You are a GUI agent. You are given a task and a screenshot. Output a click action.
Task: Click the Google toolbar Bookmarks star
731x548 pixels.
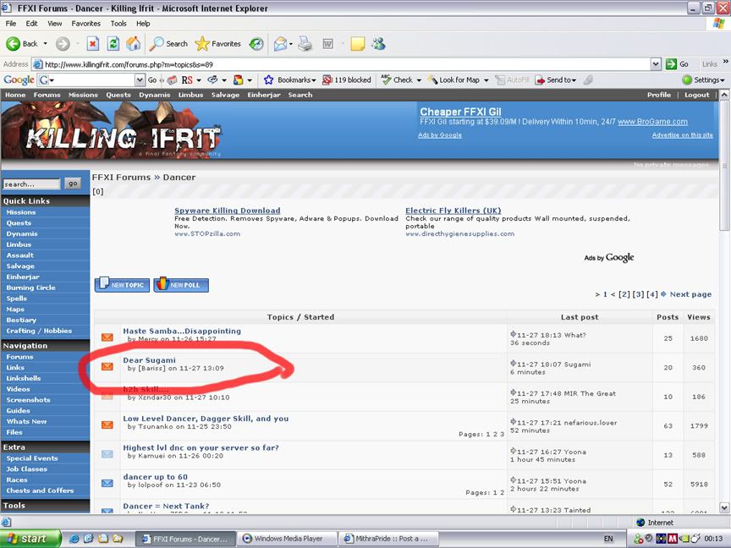pyautogui.click(x=268, y=80)
